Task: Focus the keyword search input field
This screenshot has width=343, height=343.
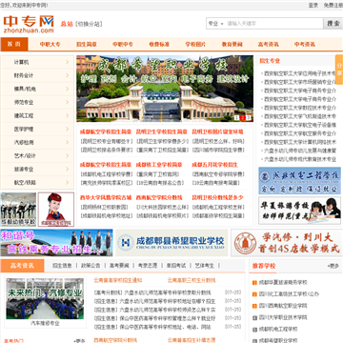Action: pyautogui.click(x=273, y=24)
